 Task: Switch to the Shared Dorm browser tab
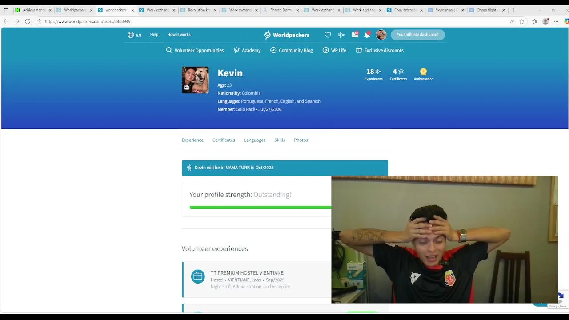click(281, 10)
